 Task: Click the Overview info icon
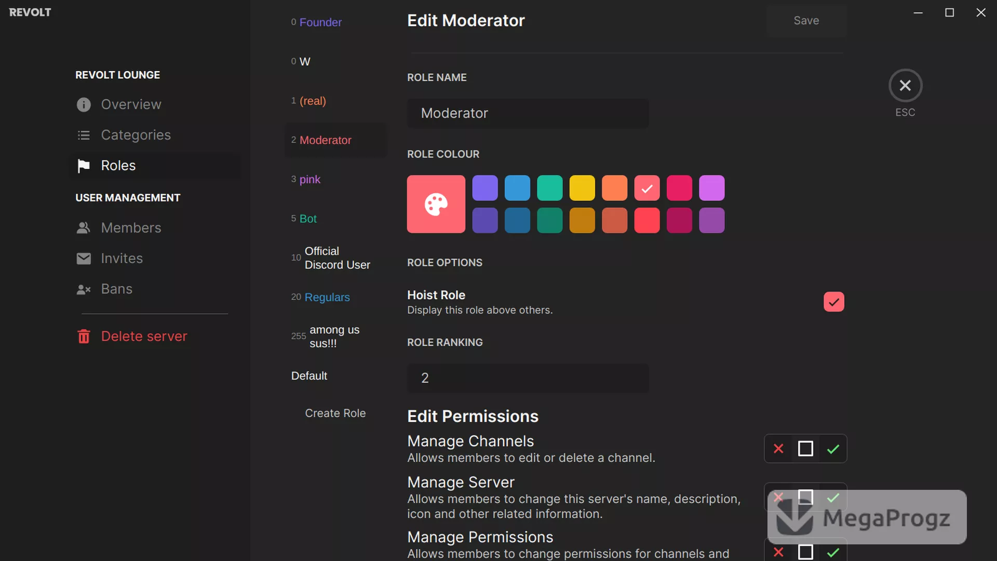[x=84, y=105]
